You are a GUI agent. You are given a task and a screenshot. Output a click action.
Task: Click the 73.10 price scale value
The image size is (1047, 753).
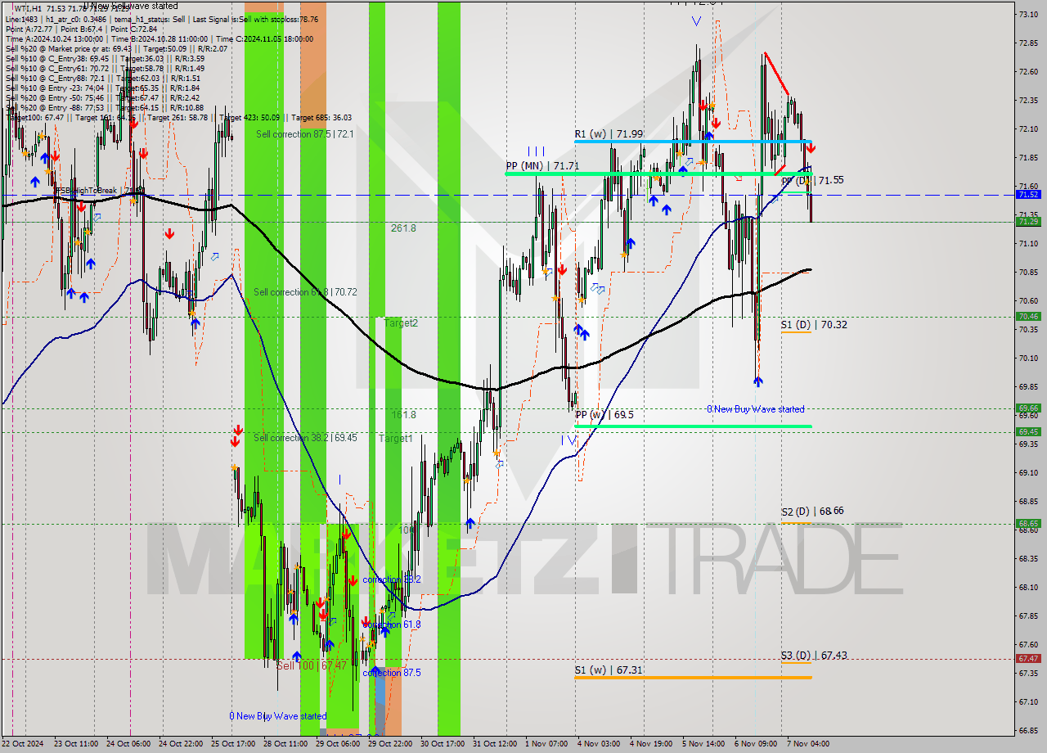tap(1028, 15)
